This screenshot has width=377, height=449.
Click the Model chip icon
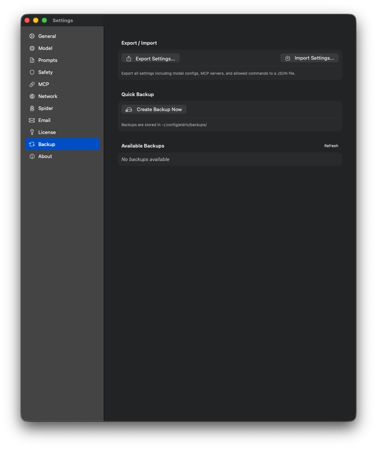point(32,48)
